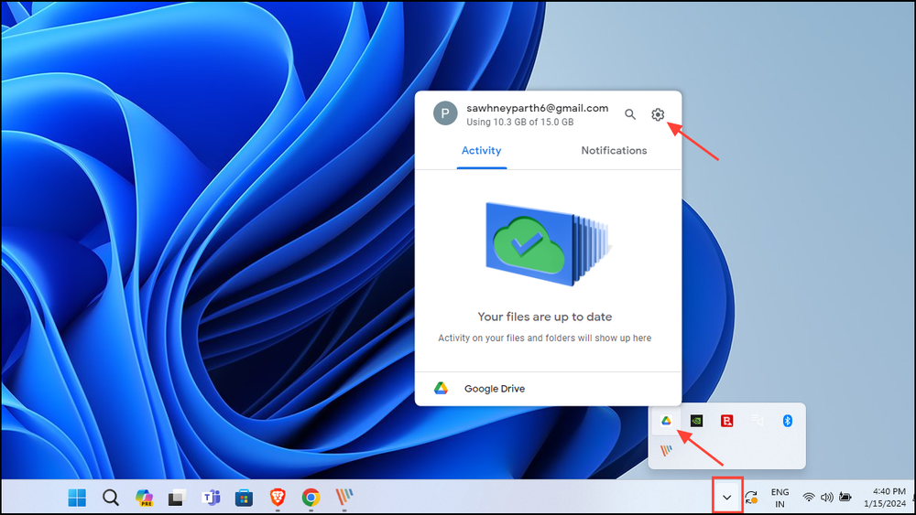Click 'Your files are up to date' text
Screen dimensions: 916x515
point(545,317)
